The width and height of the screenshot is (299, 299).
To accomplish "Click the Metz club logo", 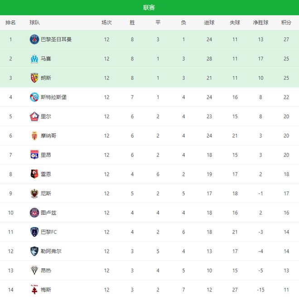I will tap(34, 289).
